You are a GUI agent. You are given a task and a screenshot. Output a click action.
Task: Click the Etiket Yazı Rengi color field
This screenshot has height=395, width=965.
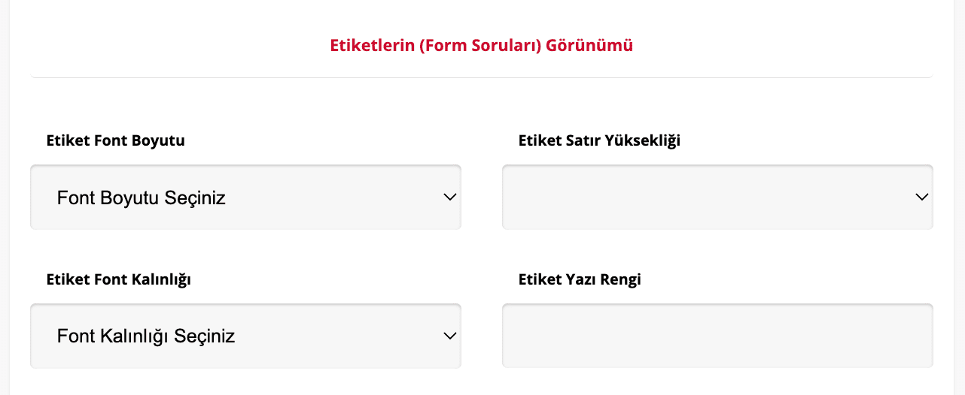(717, 336)
